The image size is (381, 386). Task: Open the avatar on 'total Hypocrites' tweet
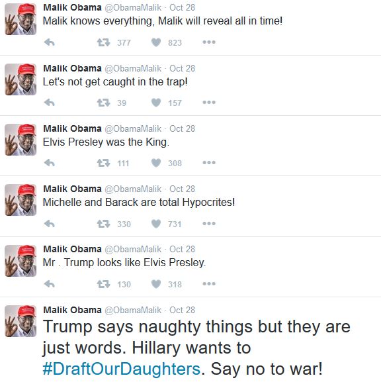21,200
